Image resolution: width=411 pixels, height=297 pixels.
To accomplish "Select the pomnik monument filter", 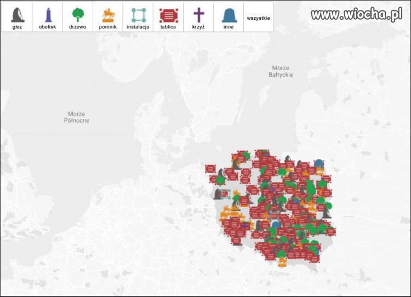I will pyautogui.click(x=108, y=18).
